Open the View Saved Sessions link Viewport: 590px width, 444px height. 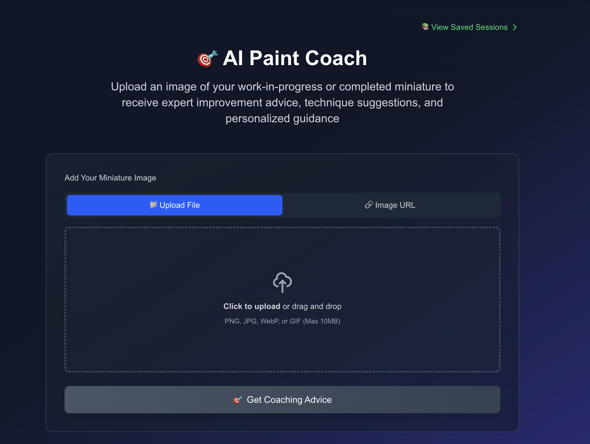tap(469, 27)
